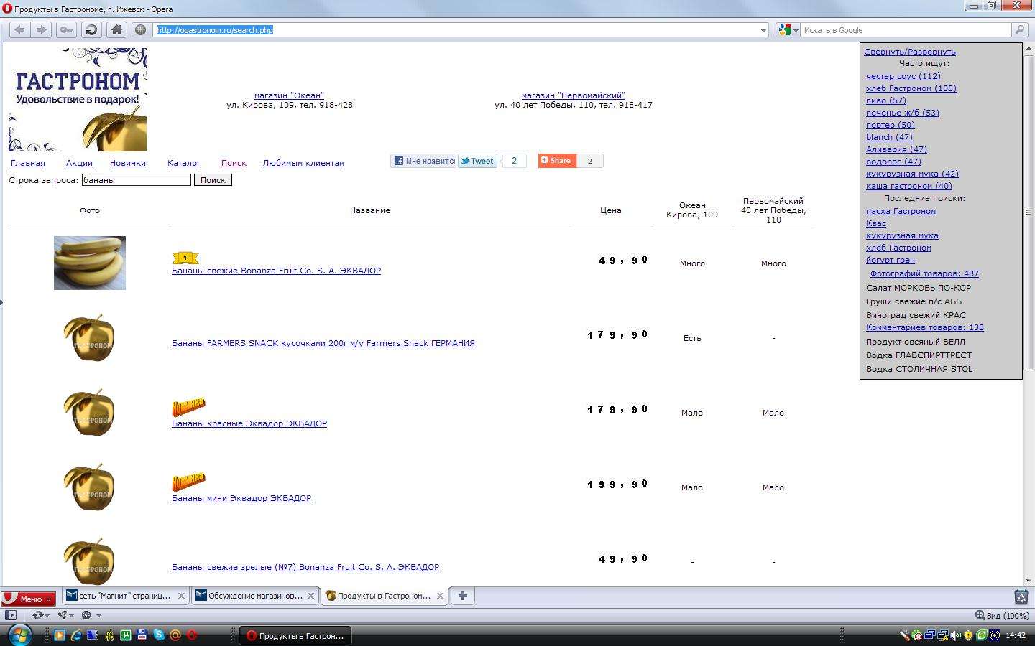Open the Акции site menu link
1035x646 pixels.
[79, 163]
